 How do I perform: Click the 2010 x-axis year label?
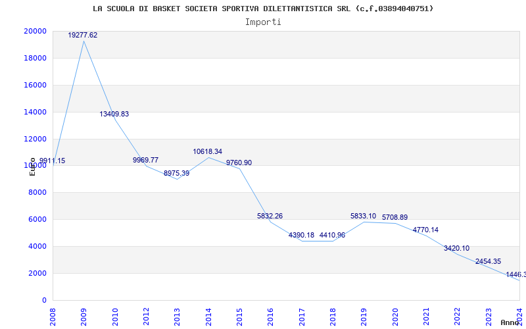114,317
